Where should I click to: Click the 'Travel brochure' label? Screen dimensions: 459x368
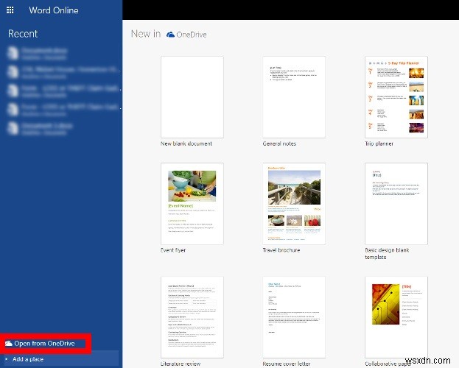(281, 250)
